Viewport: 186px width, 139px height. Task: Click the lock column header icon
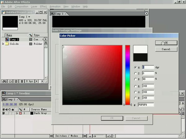click(x=13, y=109)
